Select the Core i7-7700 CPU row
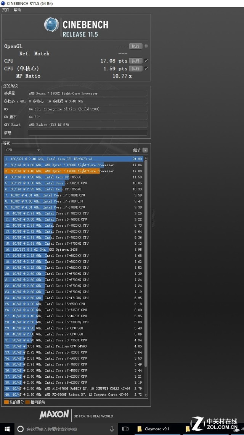 pyautogui.click(x=74, y=201)
